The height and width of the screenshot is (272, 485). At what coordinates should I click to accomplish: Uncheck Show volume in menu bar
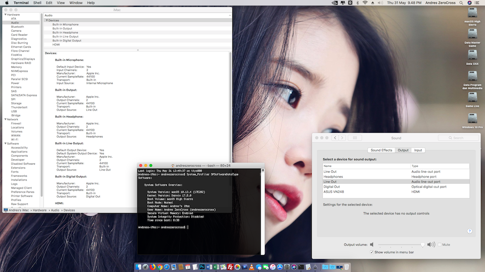[x=372, y=252]
